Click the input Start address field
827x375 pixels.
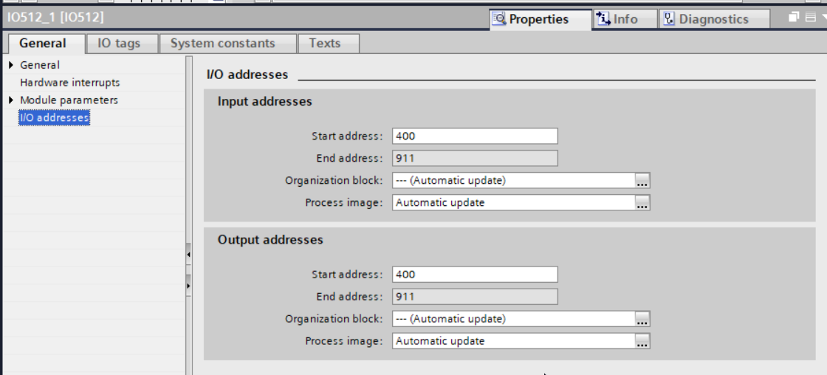click(x=475, y=136)
